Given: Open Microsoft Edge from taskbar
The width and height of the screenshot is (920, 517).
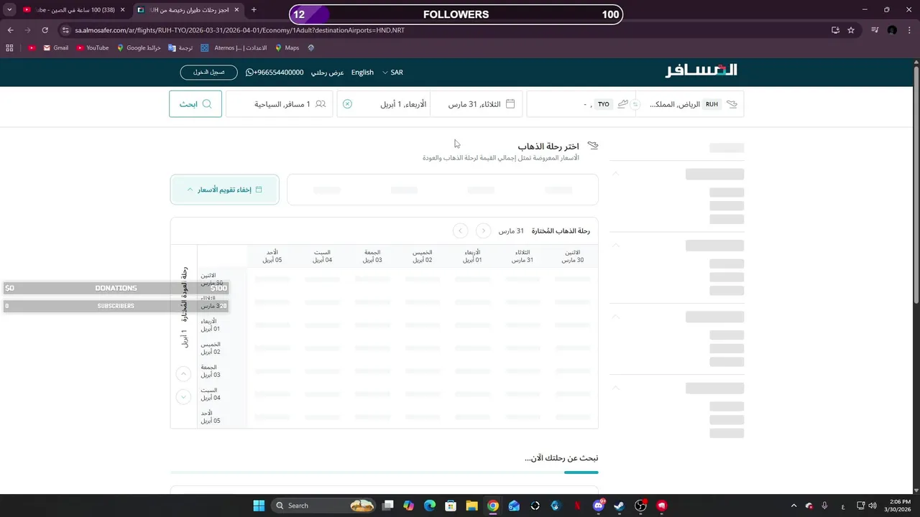Looking at the screenshot, I should [430, 506].
